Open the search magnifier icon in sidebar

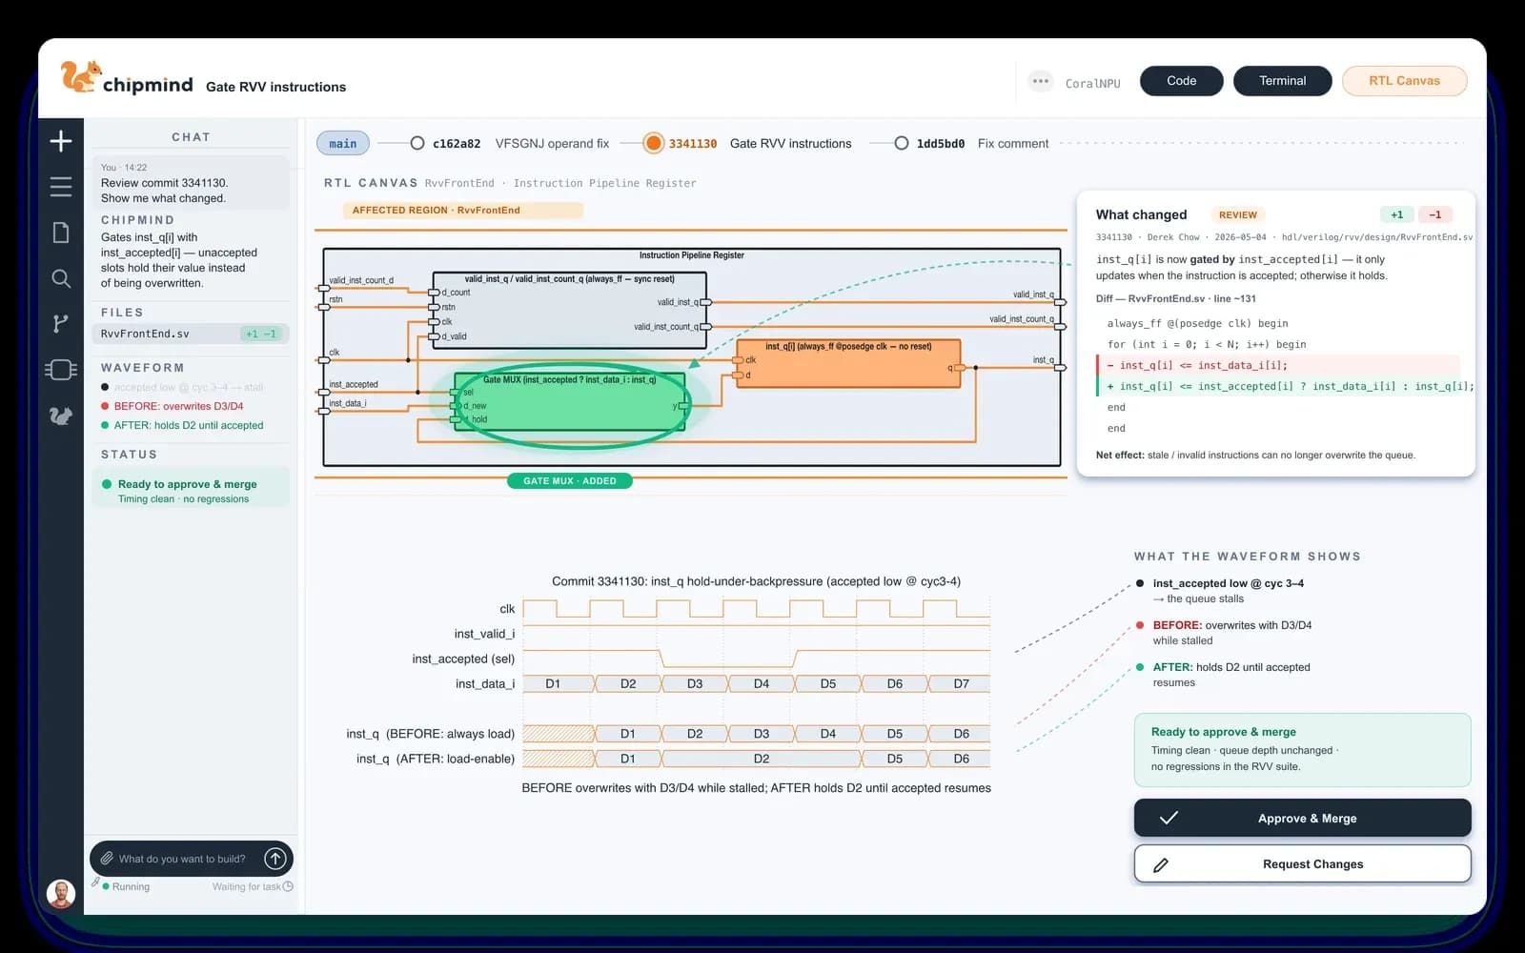pyautogui.click(x=61, y=278)
